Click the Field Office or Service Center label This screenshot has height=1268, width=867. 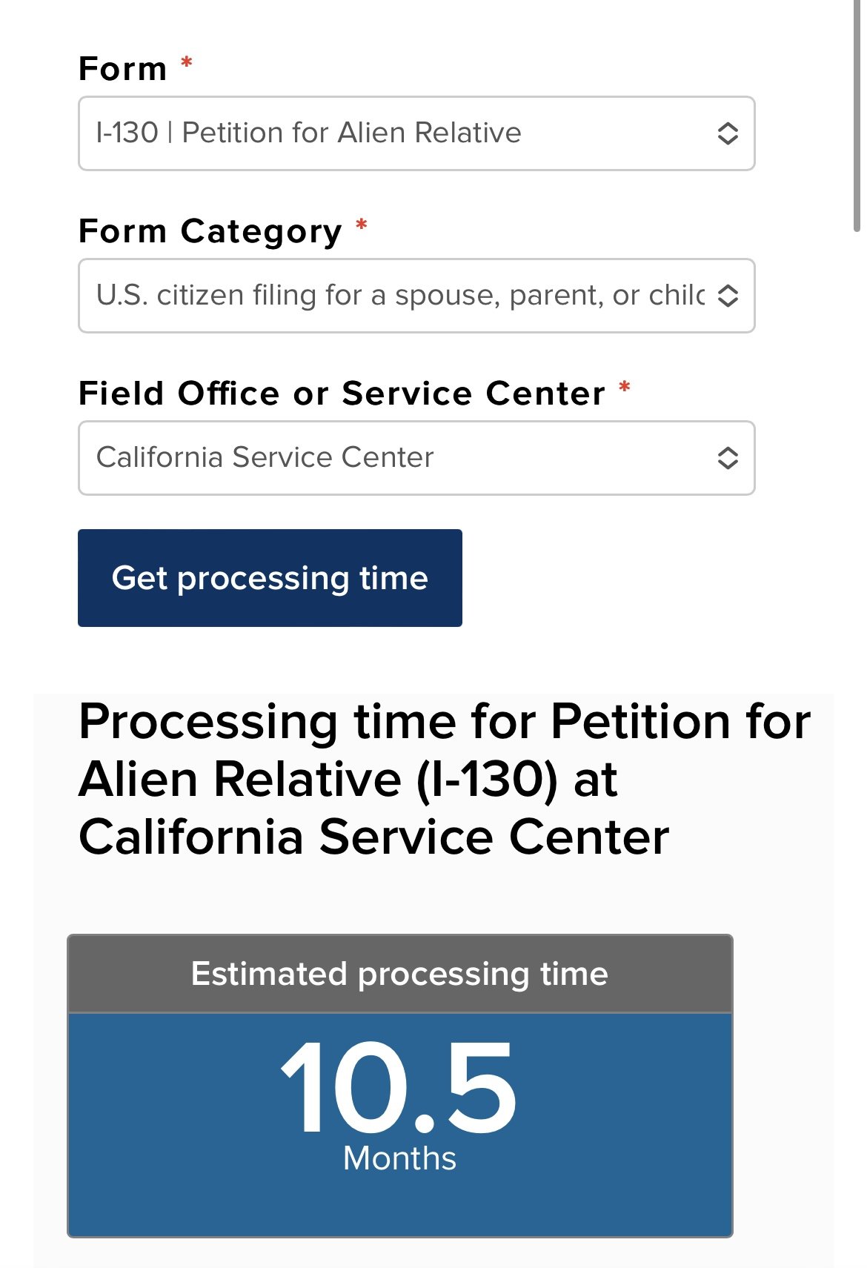click(342, 394)
